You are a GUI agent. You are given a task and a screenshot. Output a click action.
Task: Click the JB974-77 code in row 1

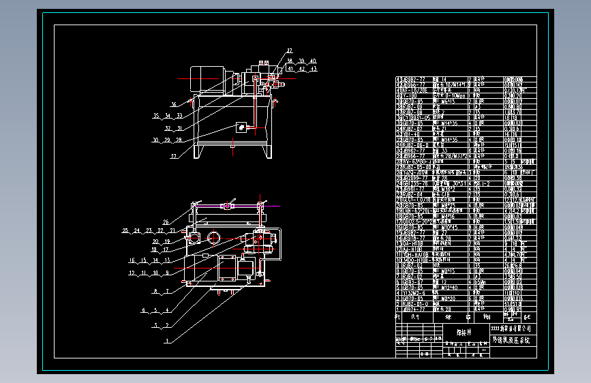[414, 309]
